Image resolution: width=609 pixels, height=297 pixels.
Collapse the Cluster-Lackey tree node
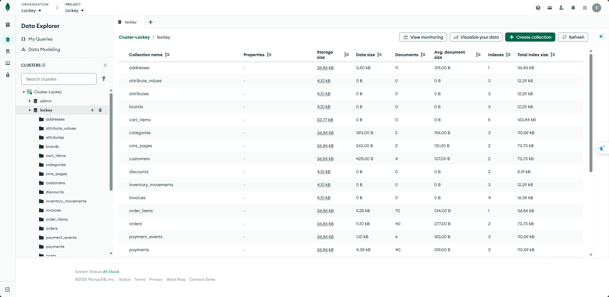pyautogui.click(x=24, y=92)
